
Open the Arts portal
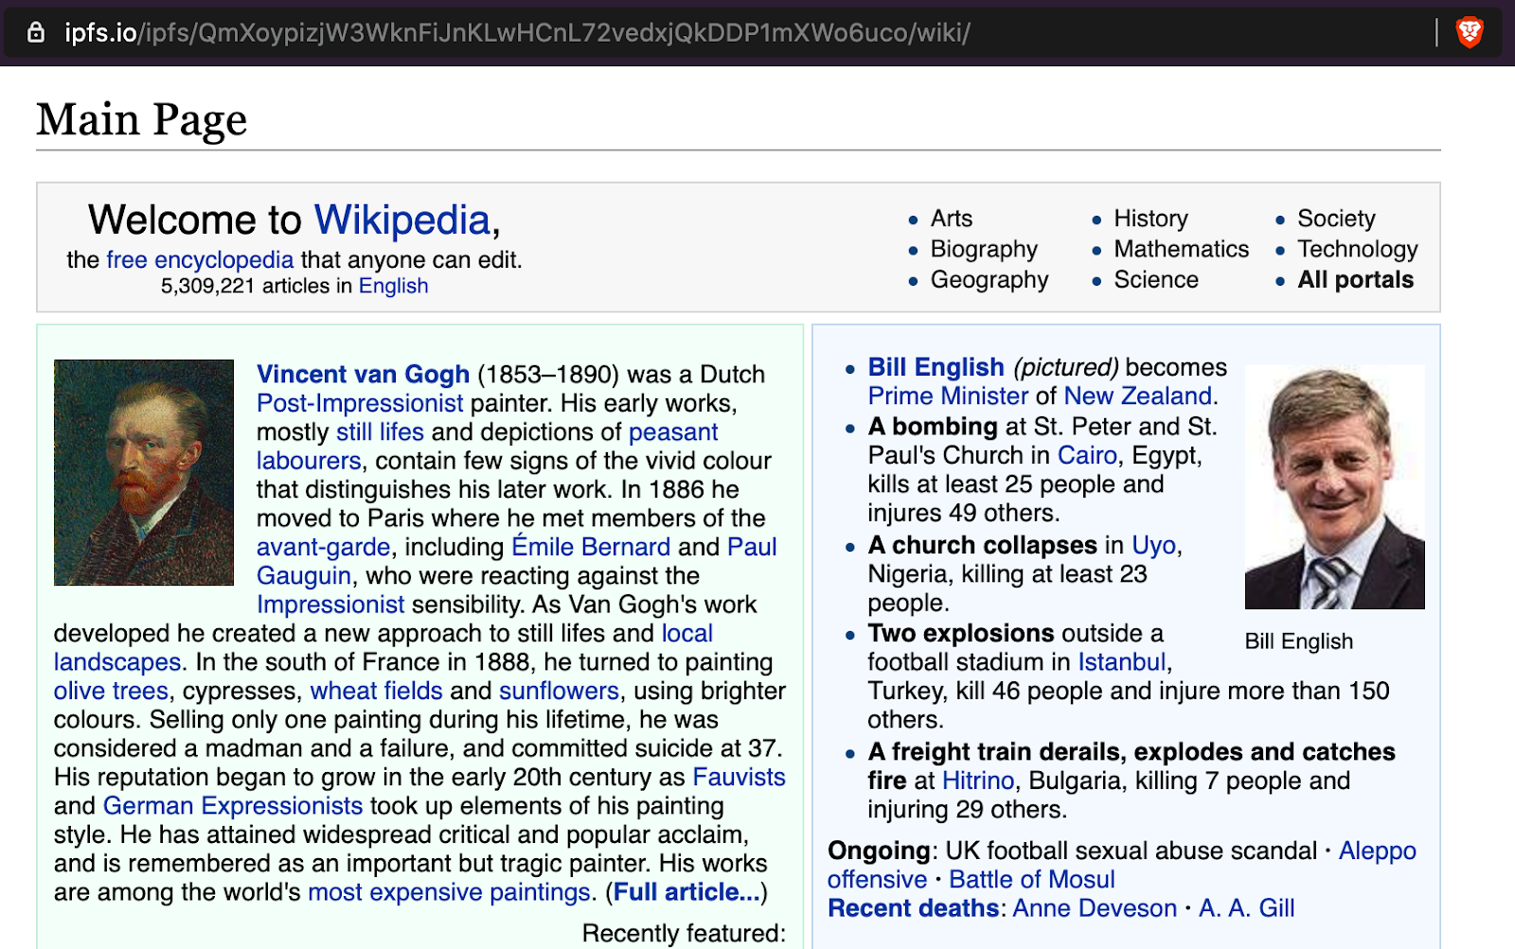tap(952, 219)
